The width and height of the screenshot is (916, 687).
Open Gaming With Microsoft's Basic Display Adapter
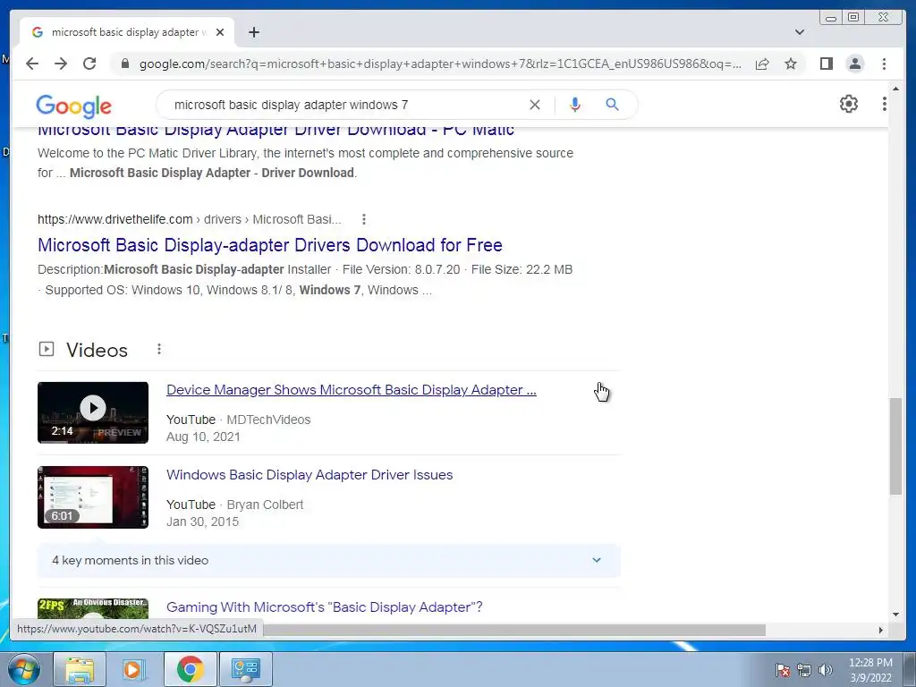click(324, 607)
